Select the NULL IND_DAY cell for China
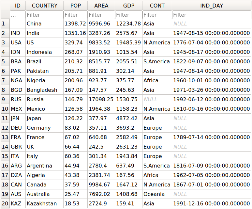 (x=212, y=24)
